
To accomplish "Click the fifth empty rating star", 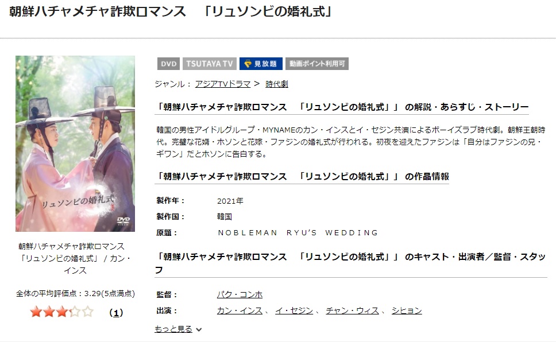I will (x=87, y=312).
